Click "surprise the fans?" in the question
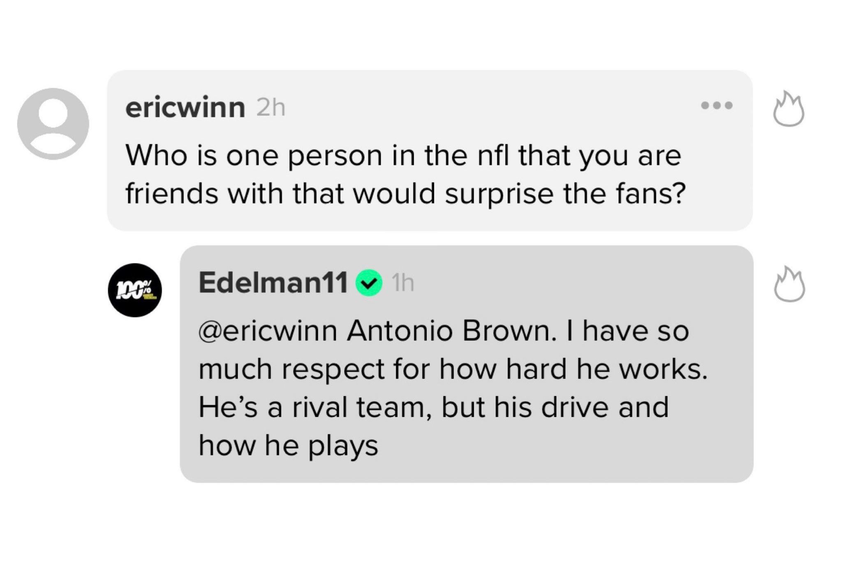 click(565, 194)
